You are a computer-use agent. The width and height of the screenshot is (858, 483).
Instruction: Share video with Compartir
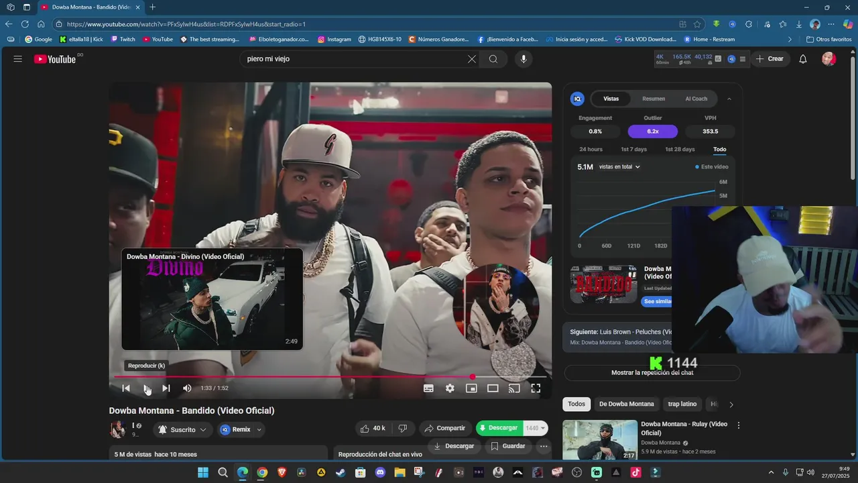(x=444, y=429)
